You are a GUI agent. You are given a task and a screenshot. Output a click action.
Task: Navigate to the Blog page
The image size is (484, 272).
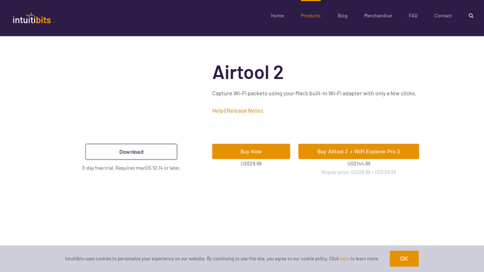coord(342,16)
